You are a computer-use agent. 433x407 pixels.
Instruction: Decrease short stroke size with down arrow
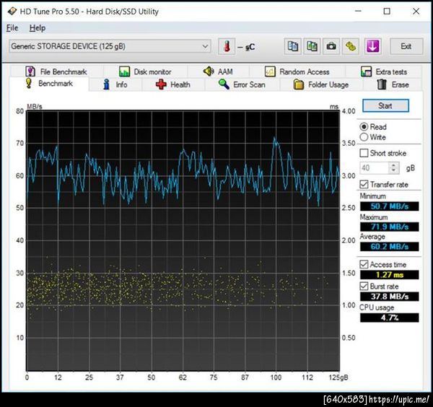point(394,171)
